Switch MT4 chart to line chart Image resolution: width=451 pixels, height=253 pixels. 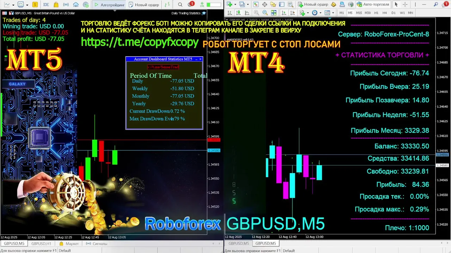point(247,13)
